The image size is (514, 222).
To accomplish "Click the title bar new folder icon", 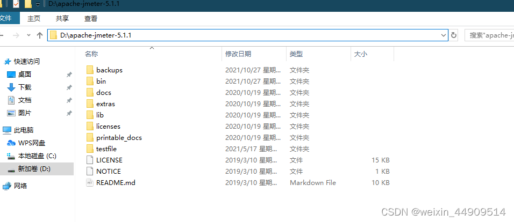I will coord(28,4).
